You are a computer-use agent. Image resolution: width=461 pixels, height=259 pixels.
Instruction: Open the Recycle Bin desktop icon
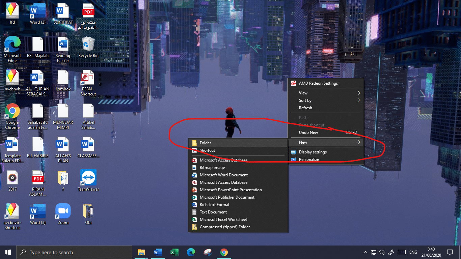[88, 47]
